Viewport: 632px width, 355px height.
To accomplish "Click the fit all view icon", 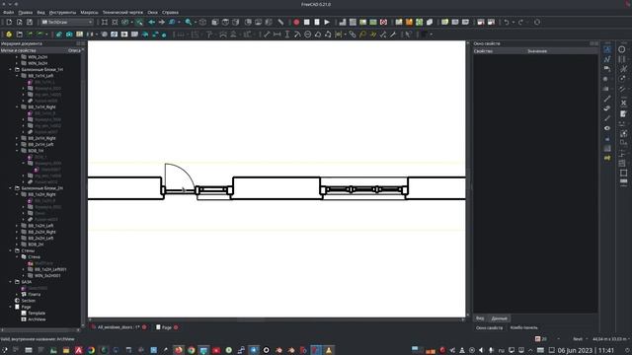I will point(105,22).
